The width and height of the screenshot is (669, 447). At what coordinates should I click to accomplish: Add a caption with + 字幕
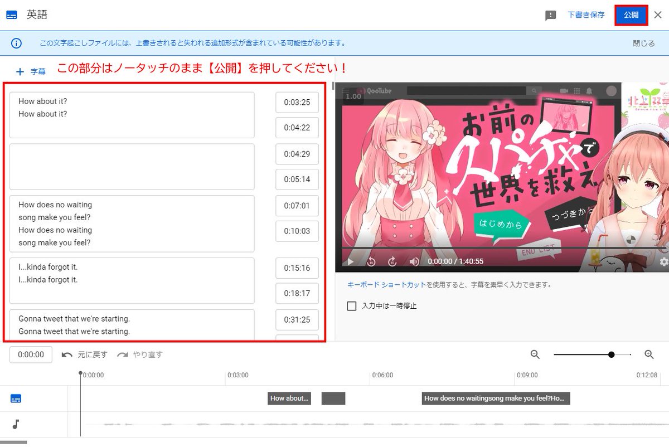(31, 71)
